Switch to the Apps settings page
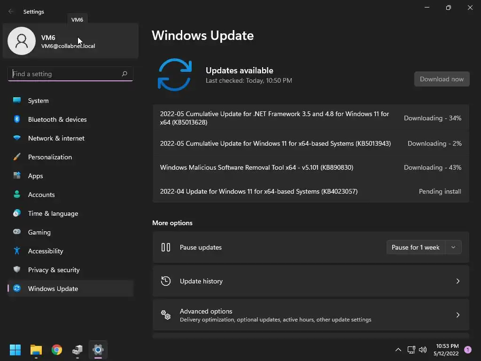This screenshot has height=361, width=481. [x=70, y=176]
